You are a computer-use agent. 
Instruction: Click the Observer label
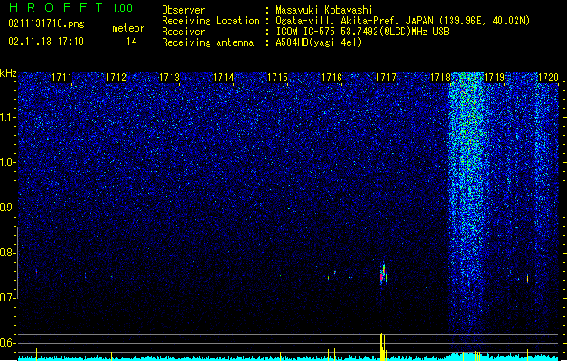click(183, 10)
